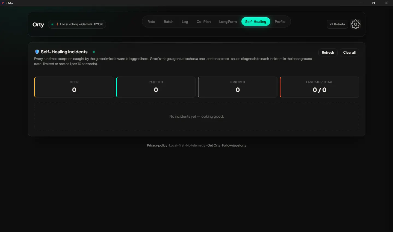393x232 pixels.
Task: Go to the Log tab
Action: (x=185, y=22)
